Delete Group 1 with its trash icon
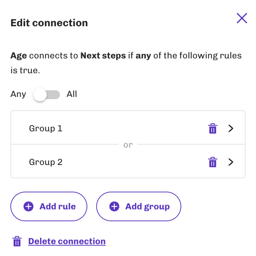Image resolution: width=256 pixels, height=256 pixels. click(x=213, y=128)
